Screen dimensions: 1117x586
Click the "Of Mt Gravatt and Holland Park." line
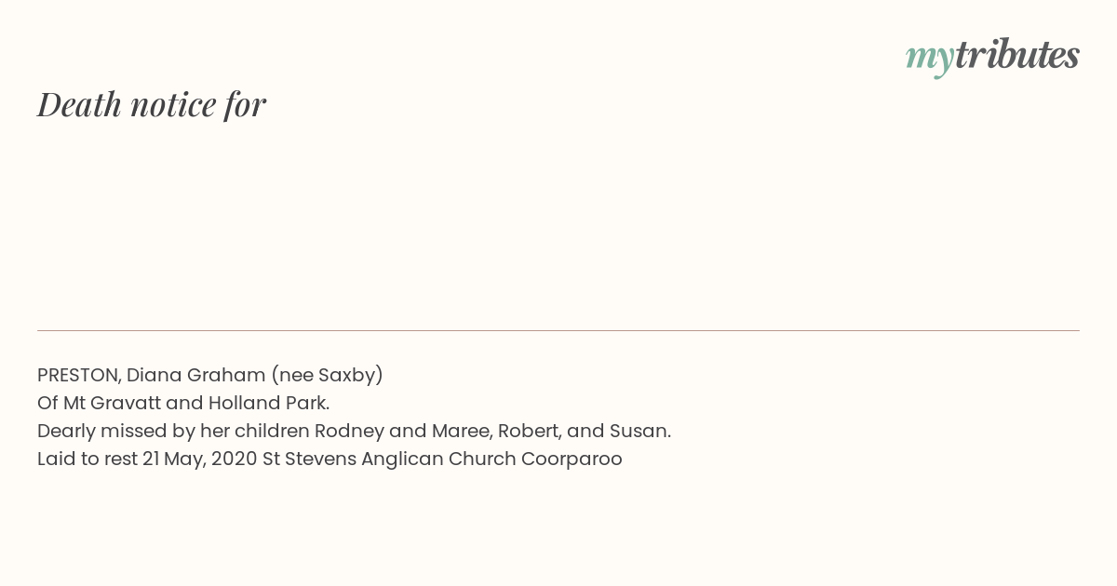tap(183, 403)
